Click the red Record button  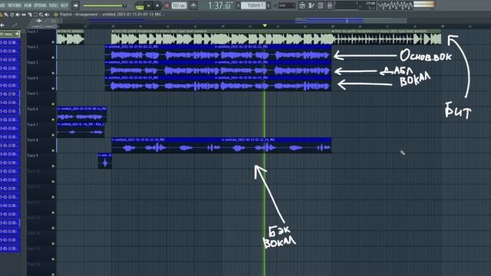point(167,5)
